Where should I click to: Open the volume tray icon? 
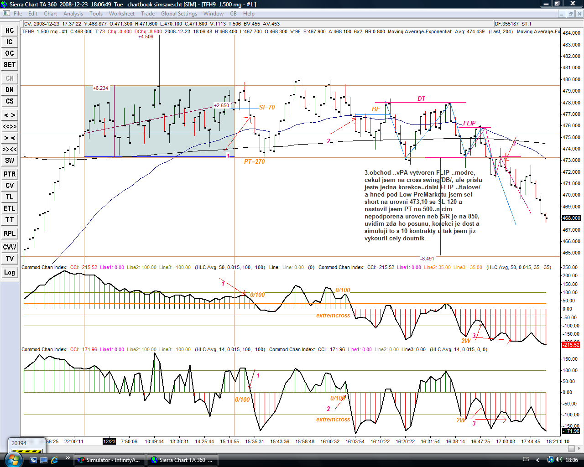tap(558, 460)
